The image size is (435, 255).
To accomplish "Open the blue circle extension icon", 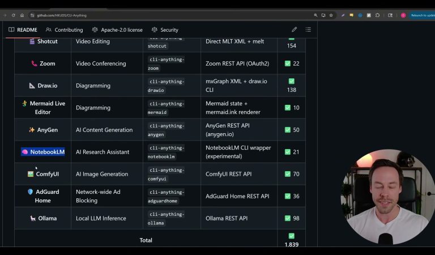I will point(360,15).
